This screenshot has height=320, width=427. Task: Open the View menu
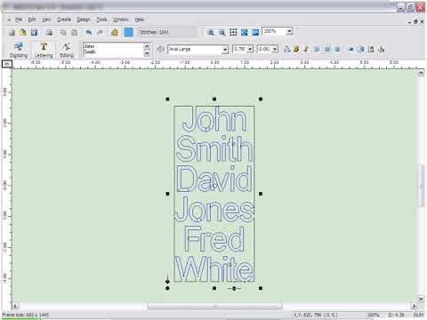point(46,20)
